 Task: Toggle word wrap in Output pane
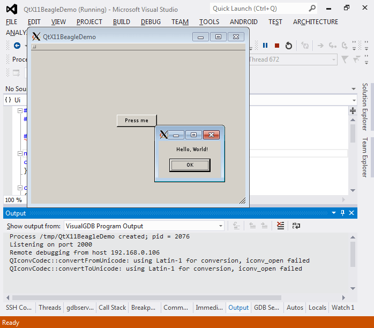[296, 226]
